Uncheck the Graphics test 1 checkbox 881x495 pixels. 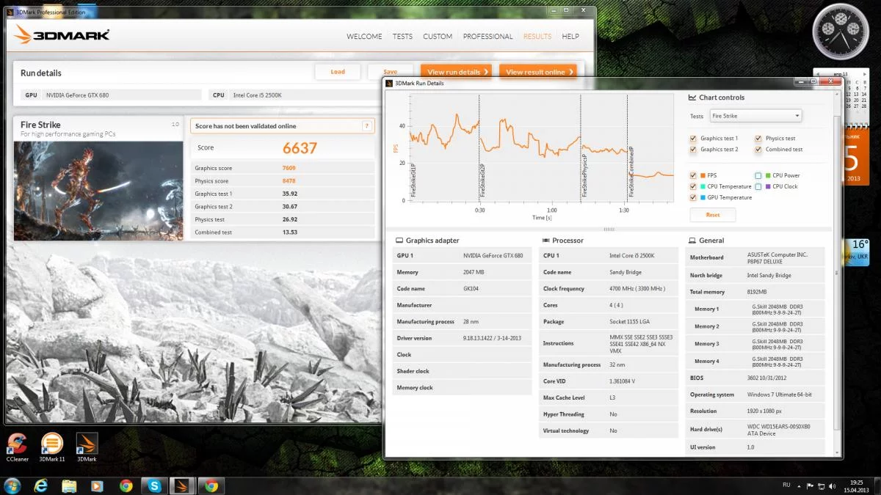coord(693,139)
